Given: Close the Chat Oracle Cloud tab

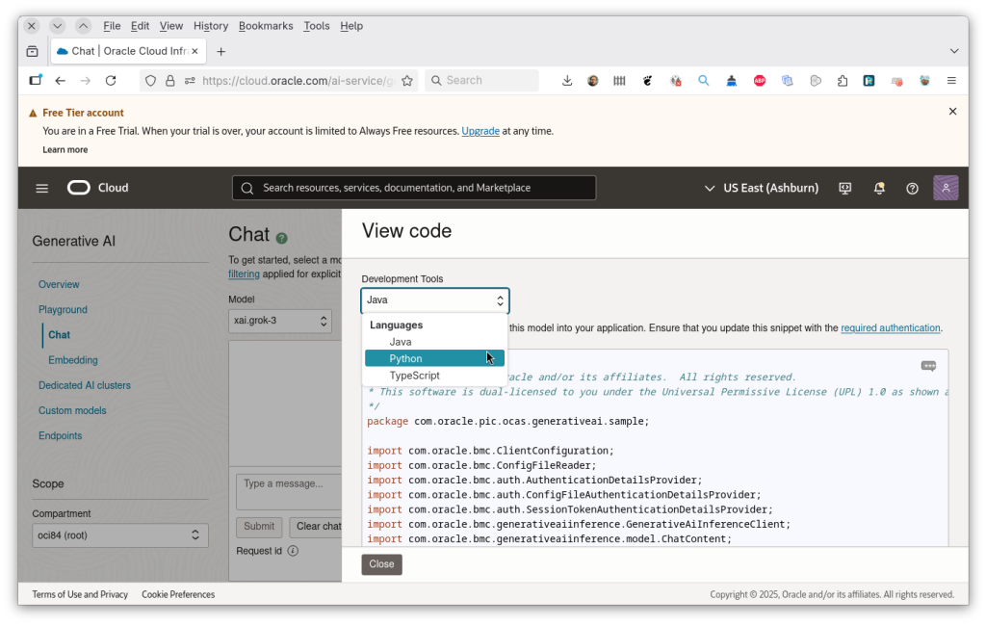Looking at the screenshot, I should (x=195, y=51).
